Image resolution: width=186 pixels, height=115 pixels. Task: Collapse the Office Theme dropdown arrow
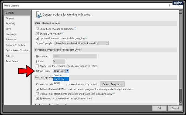tap(67, 71)
